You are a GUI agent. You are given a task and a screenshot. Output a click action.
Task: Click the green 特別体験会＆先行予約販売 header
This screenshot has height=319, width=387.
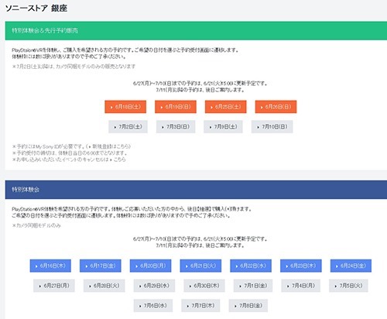(196, 31)
